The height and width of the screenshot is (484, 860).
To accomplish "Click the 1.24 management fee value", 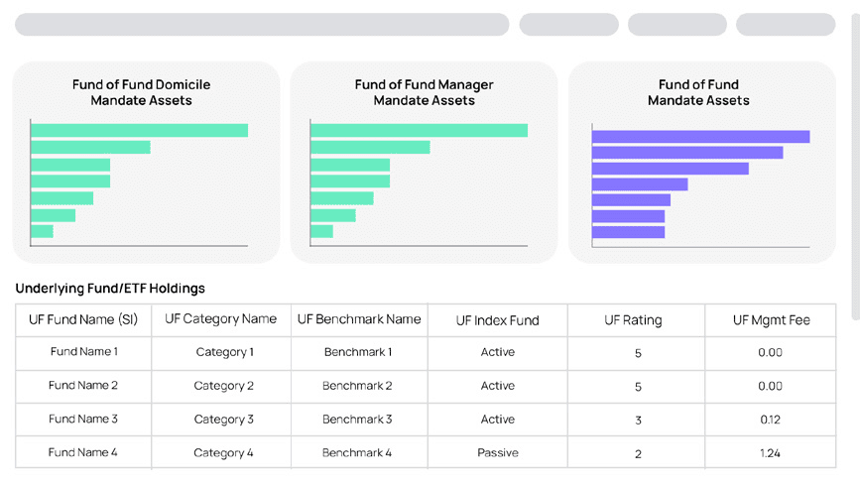I will (770, 453).
